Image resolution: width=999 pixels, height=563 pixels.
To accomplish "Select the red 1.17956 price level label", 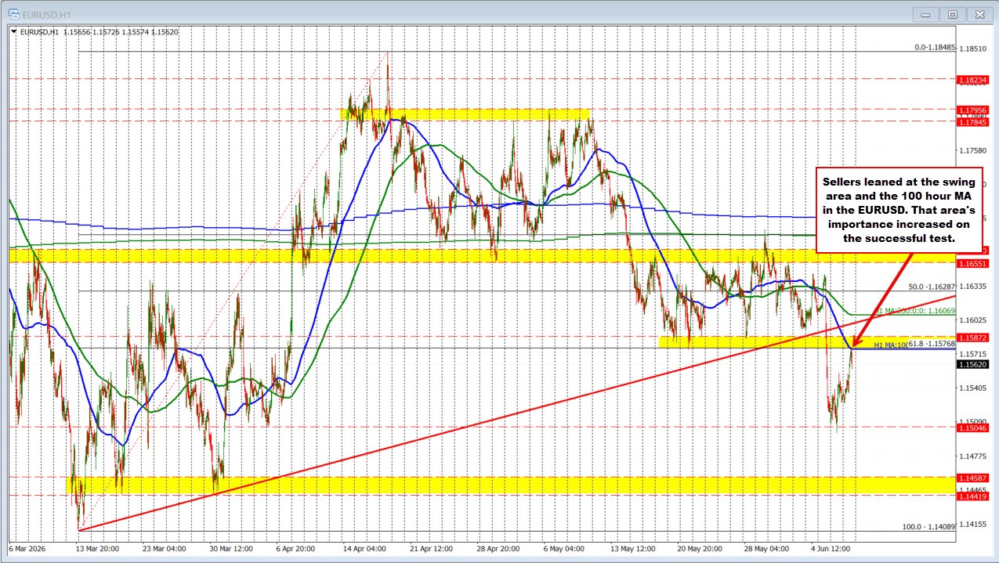I will (972, 110).
